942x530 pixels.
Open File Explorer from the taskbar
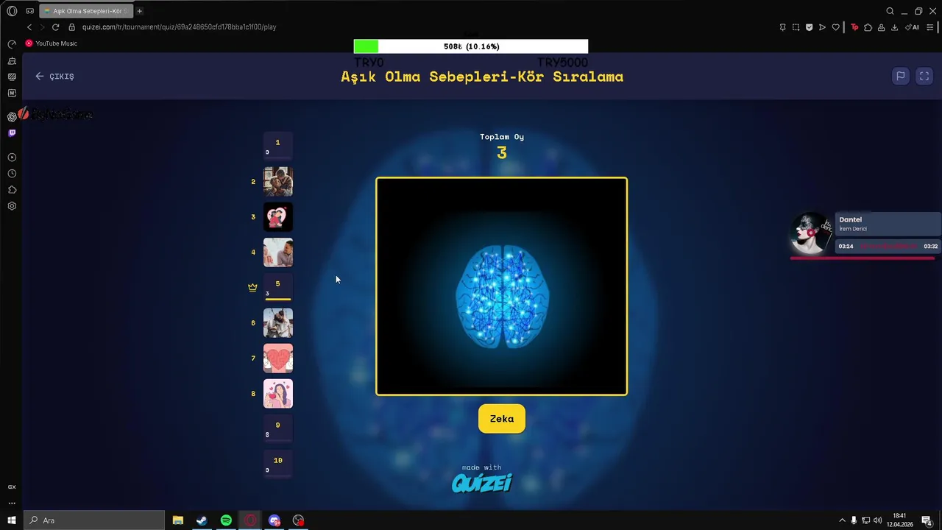pos(178,520)
